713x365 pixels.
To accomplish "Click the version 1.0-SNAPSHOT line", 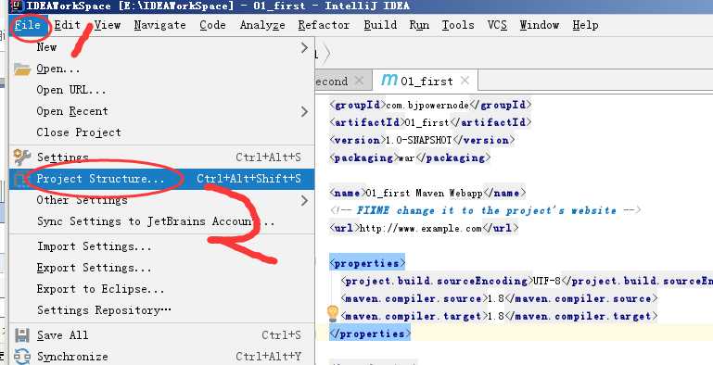I will 422,140.
